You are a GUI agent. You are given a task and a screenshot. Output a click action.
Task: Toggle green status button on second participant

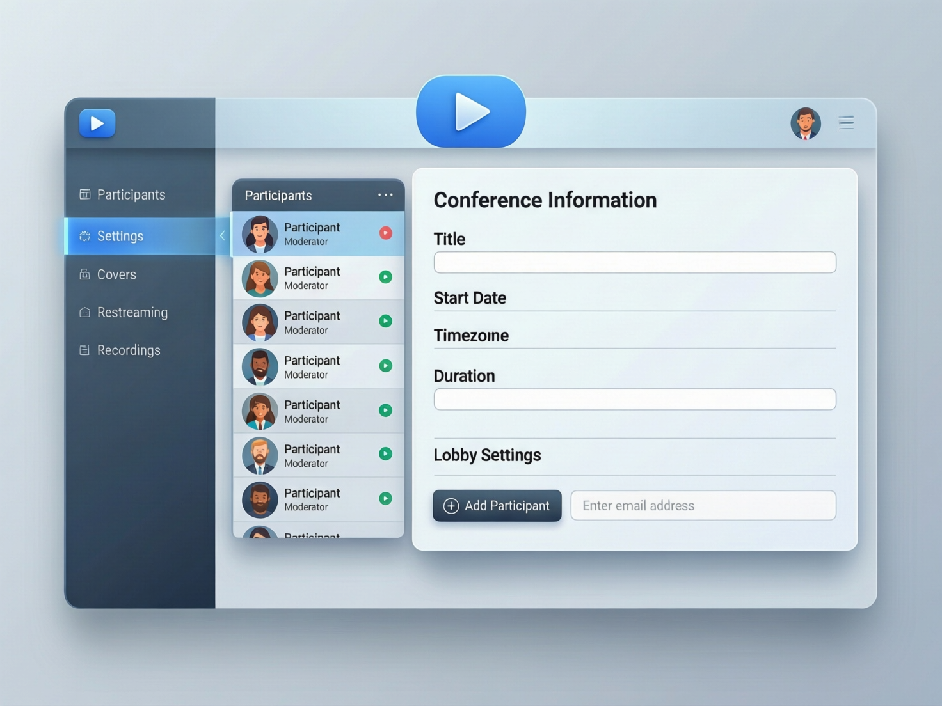385,277
